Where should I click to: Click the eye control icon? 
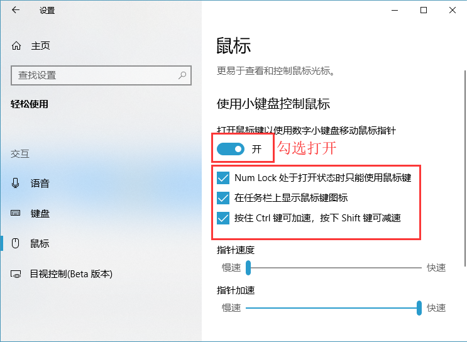[16, 274]
